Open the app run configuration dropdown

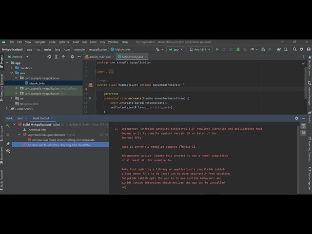click(x=175, y=49)
